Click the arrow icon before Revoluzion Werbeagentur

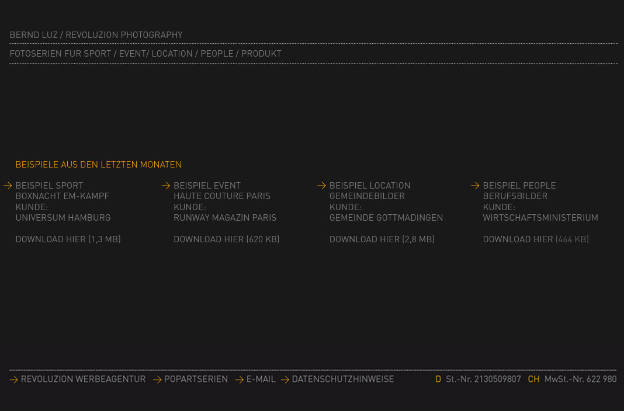(14, 379)
